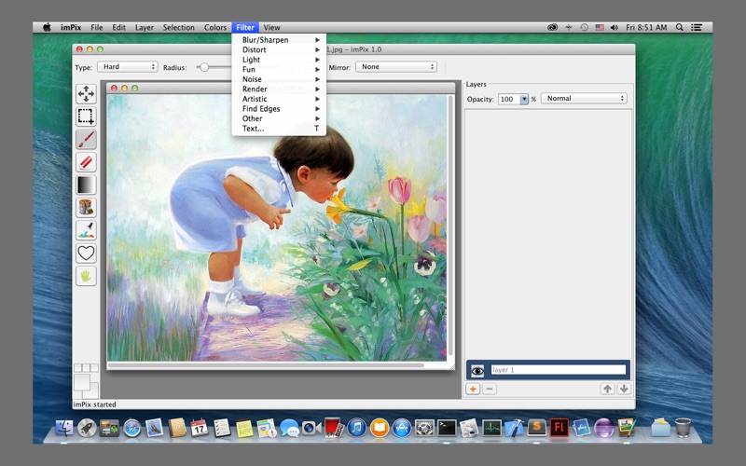Select the heart Shape tool
Screen dimensions: 746x466
pos(86,254)
